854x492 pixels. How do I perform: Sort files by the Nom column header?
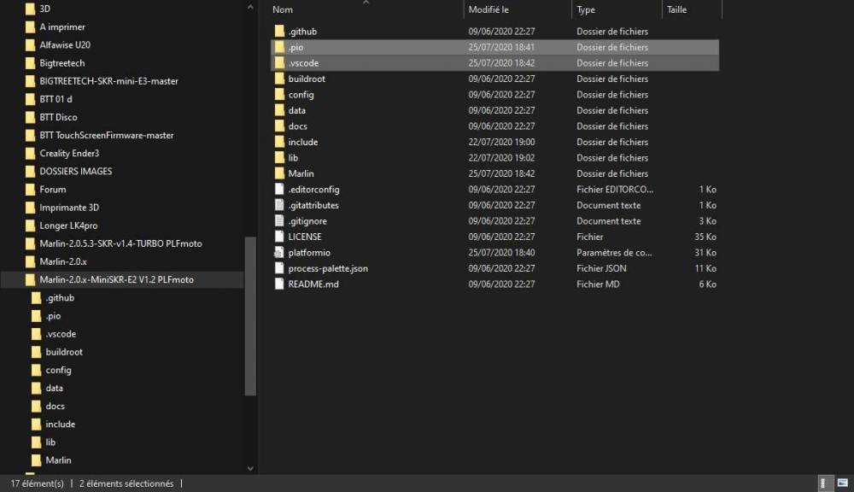[x=283, y=9]
